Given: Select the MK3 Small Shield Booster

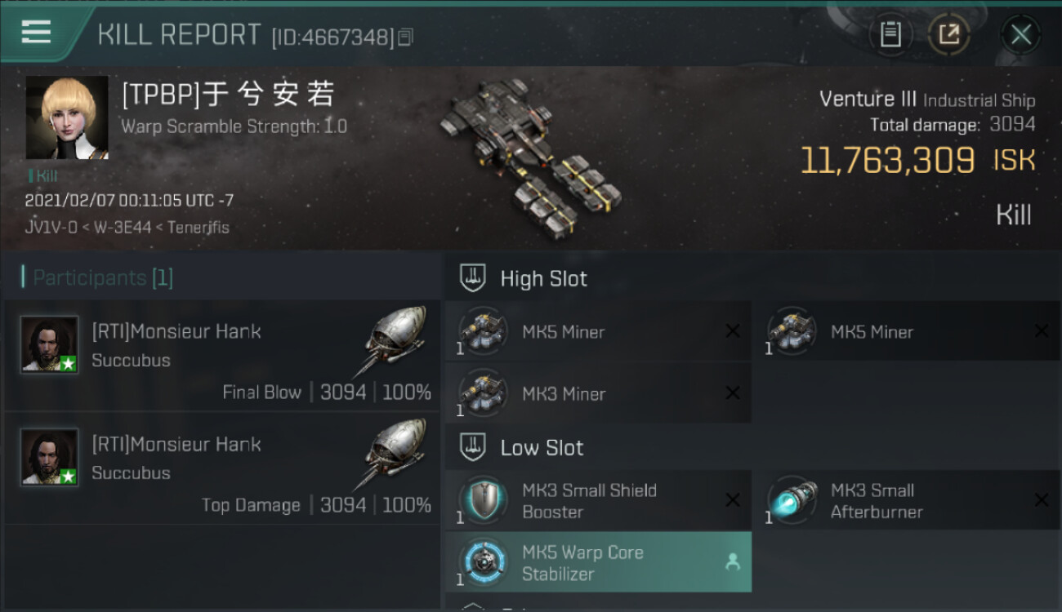Looking at the screenshot, I should (x=598, y=500).
